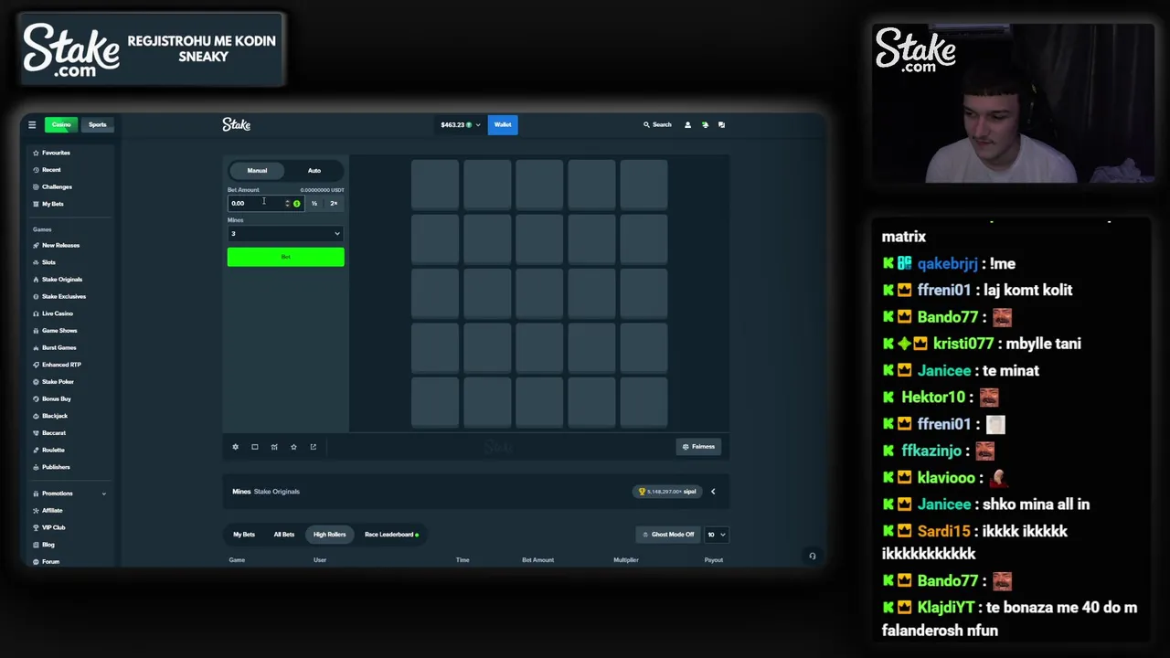Collapse the Mines info panel with the chevron

pyautogui.click(x=713, y=492)
